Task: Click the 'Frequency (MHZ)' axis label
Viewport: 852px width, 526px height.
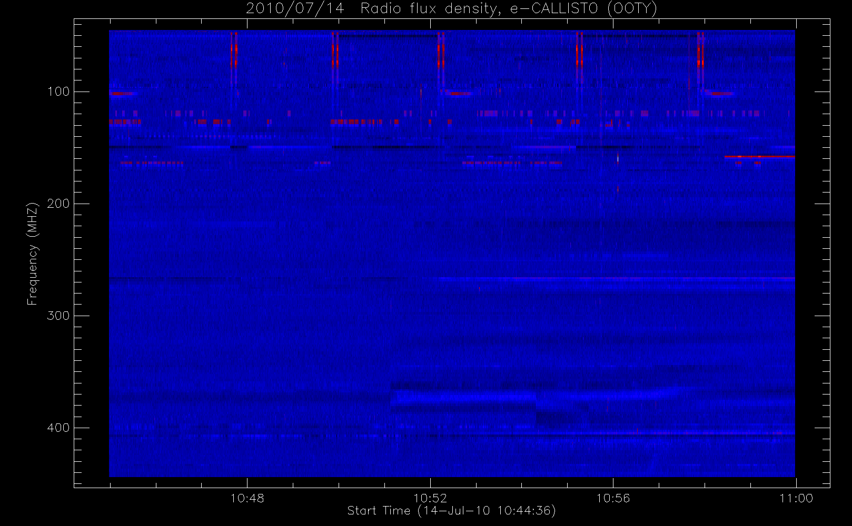Action: click(33, 254)
